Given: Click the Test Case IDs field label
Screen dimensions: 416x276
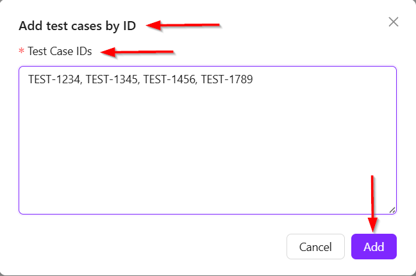Looking at the screenshot, I should click(60, 51).
